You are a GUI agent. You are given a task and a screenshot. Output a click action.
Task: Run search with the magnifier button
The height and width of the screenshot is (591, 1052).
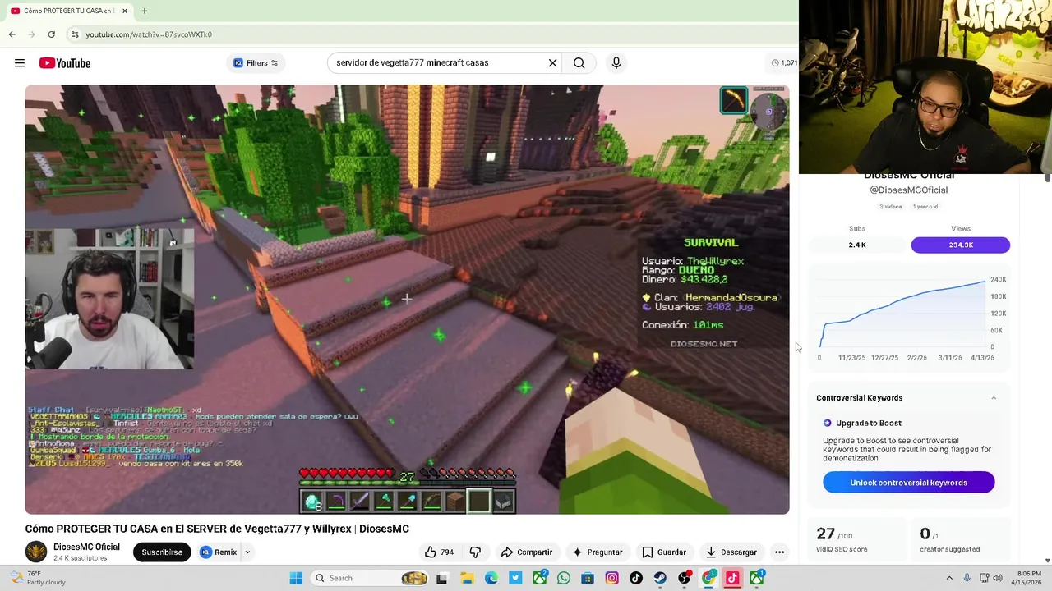(x=579, y=62)
